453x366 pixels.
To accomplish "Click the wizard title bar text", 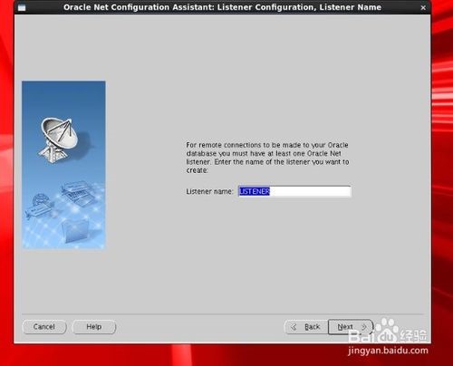I will [x=222, y=7].
